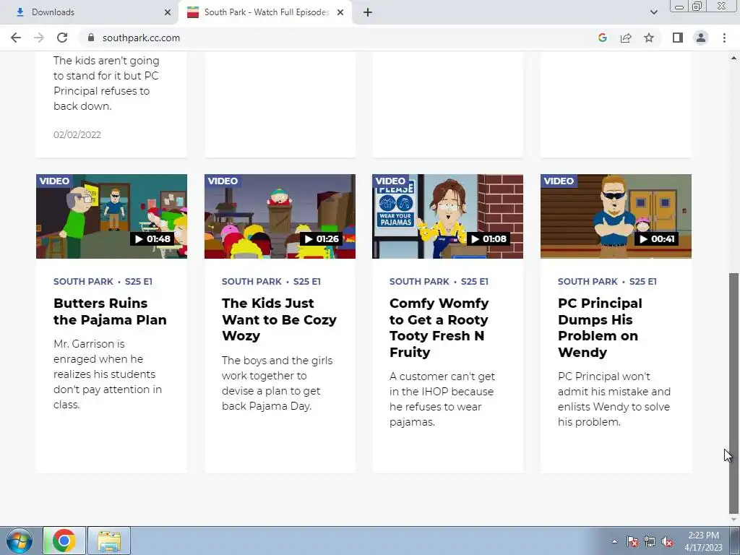Switch to the Downloads tab

(x=88, y=12)
